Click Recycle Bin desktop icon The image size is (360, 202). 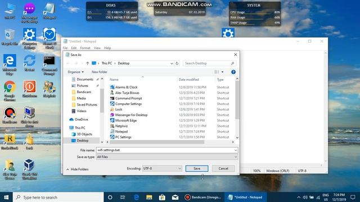[10, 36]
